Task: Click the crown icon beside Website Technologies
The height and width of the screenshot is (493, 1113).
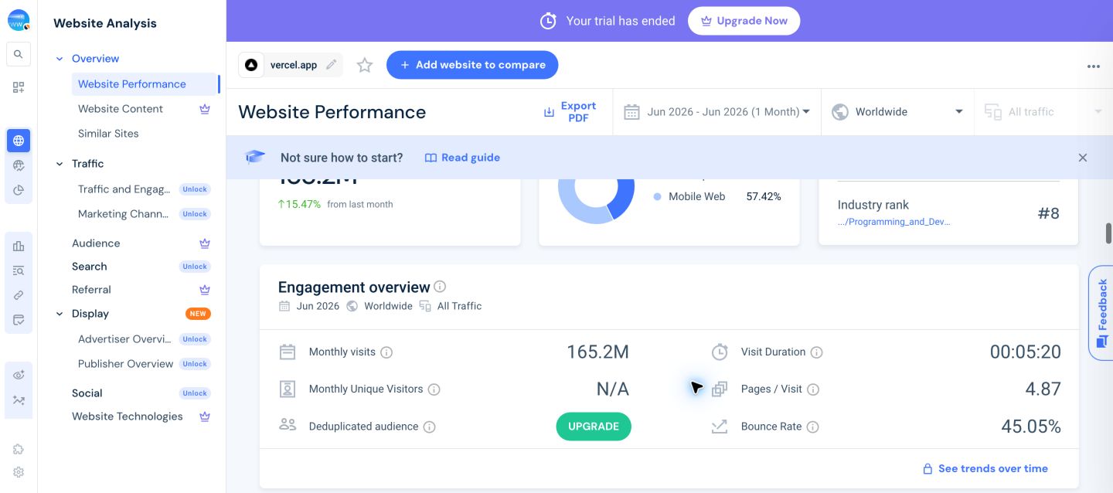Action: click(205, 416)
